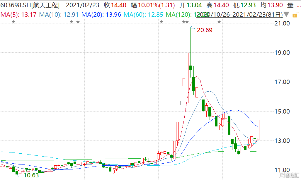Click the 15.00 price axis label
Image resolution: width=301 pixels, height=180 pixels.
click(x=282, y=112)
